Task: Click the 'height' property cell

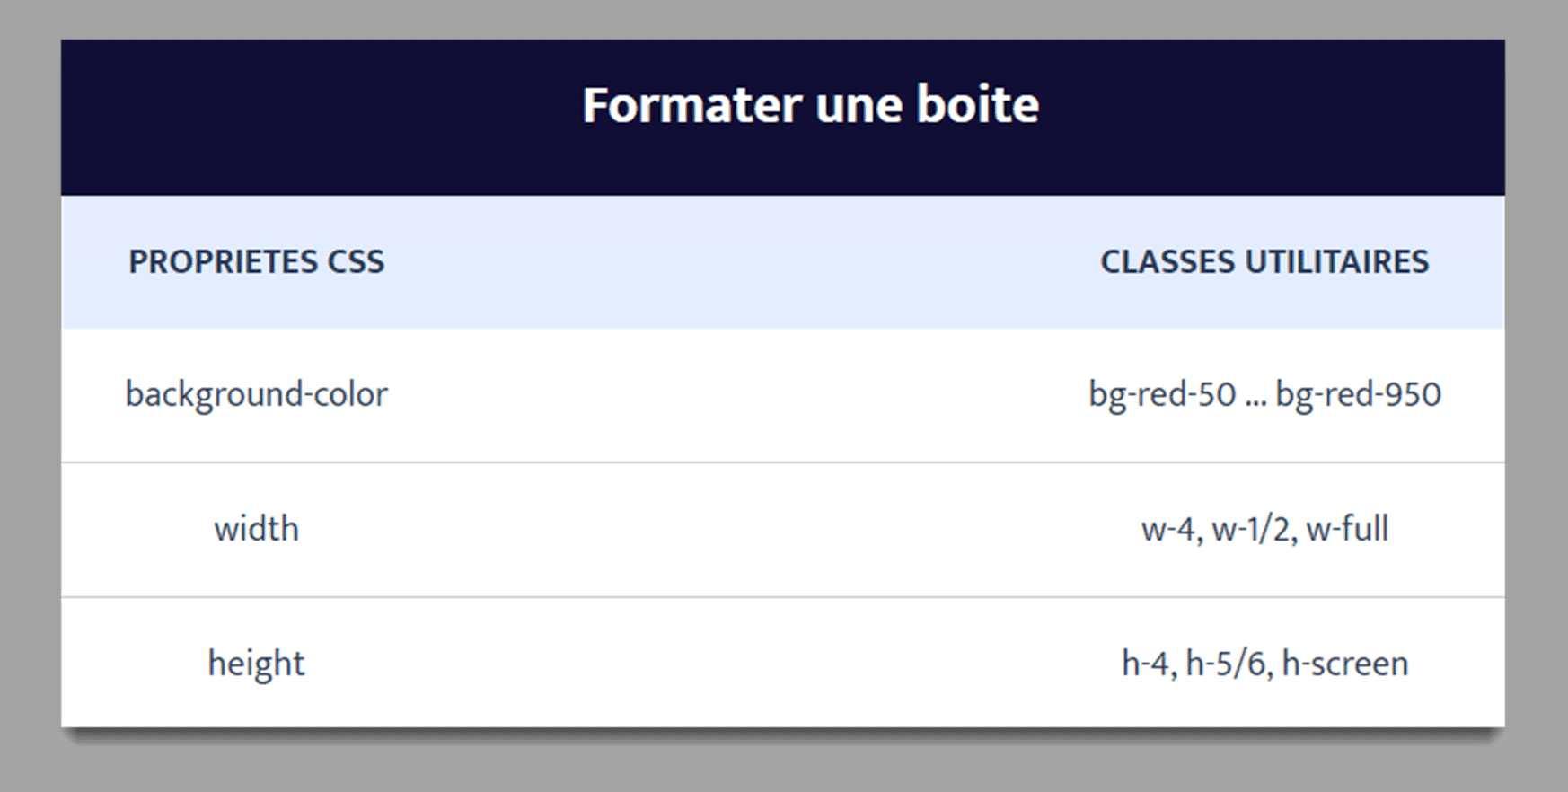Action: 256,664
